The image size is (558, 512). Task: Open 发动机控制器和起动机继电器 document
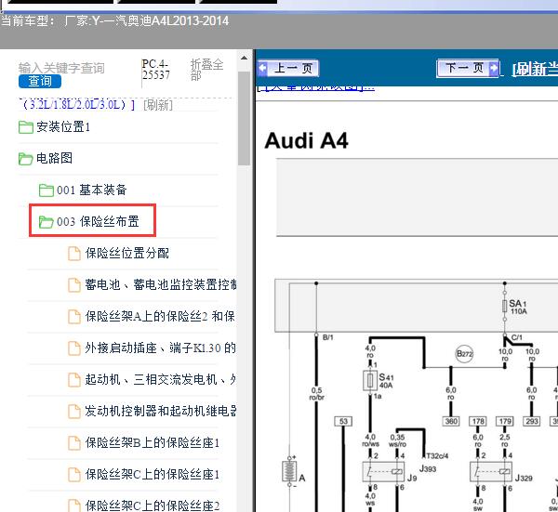161,411
